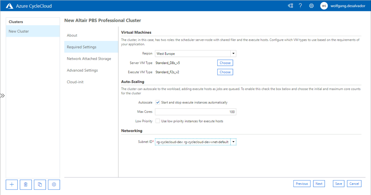The height and width of the screenshot is (195, 371).
Task: Click the Auto-Scaling section heading
Action: 133,82
